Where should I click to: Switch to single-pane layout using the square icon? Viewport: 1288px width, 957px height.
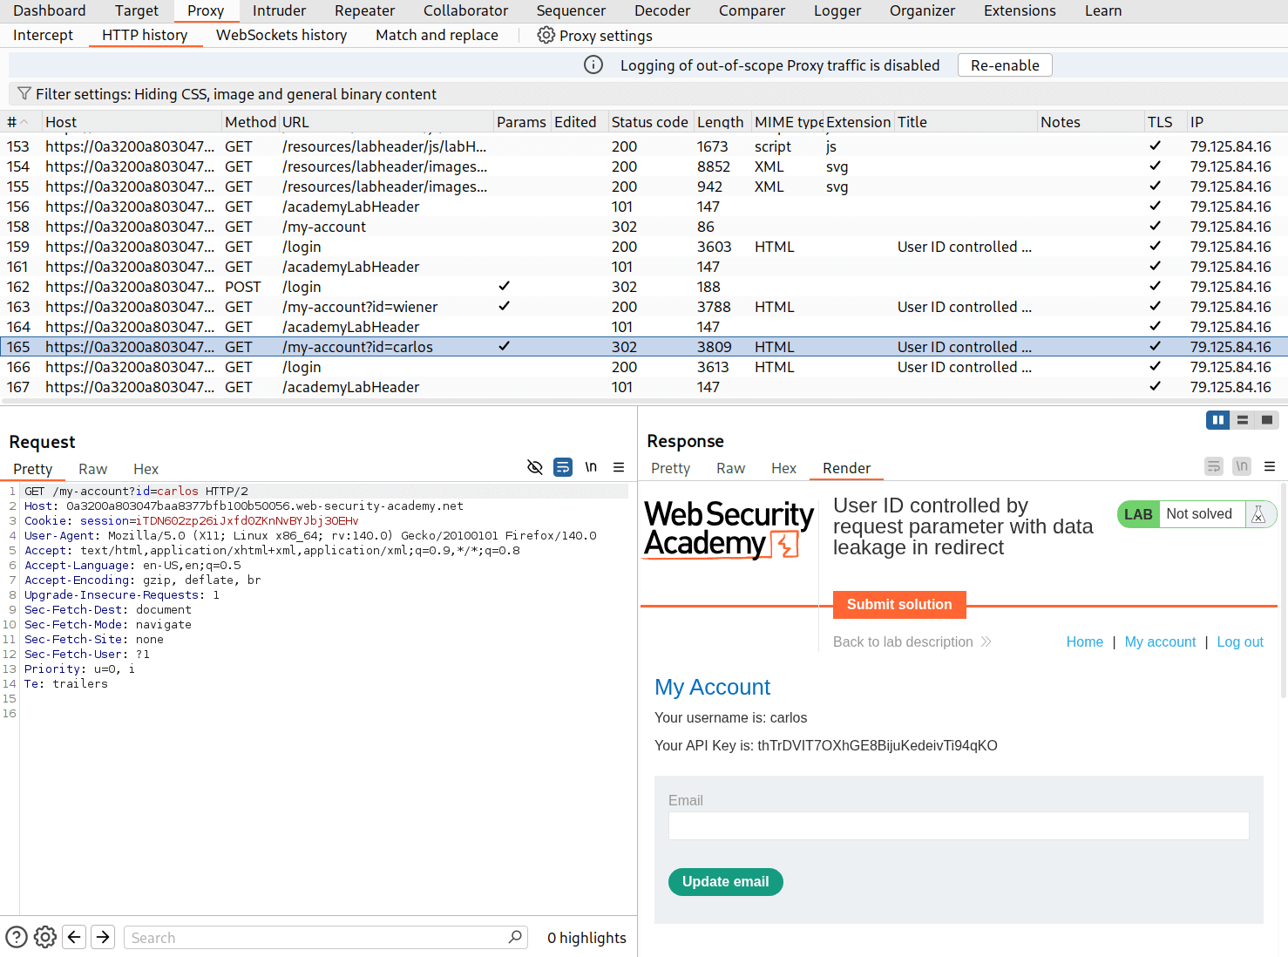tap(1266, 419)
